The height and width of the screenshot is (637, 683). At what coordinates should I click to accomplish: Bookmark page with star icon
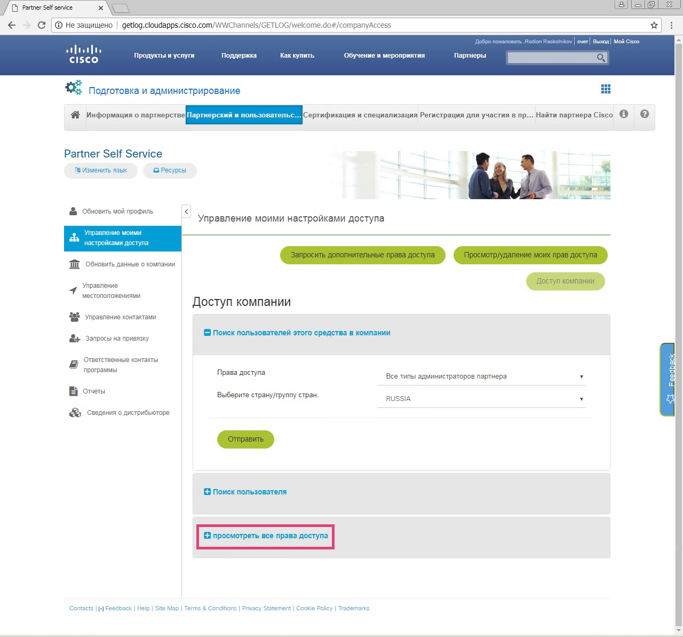pyautogui.click(x=654, y=25)
